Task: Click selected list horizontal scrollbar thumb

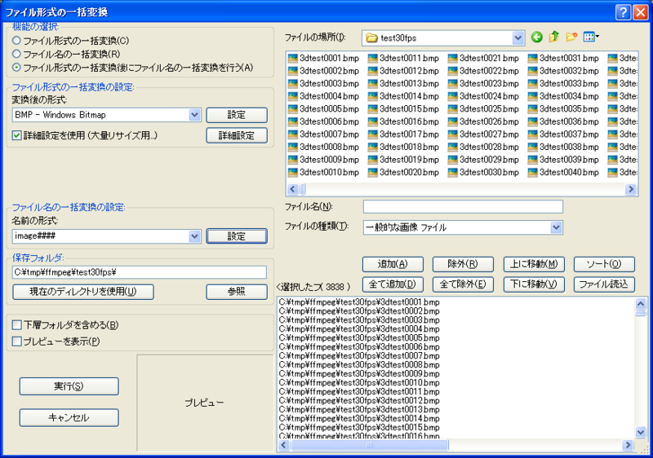Action: click(x=370, y=445)
